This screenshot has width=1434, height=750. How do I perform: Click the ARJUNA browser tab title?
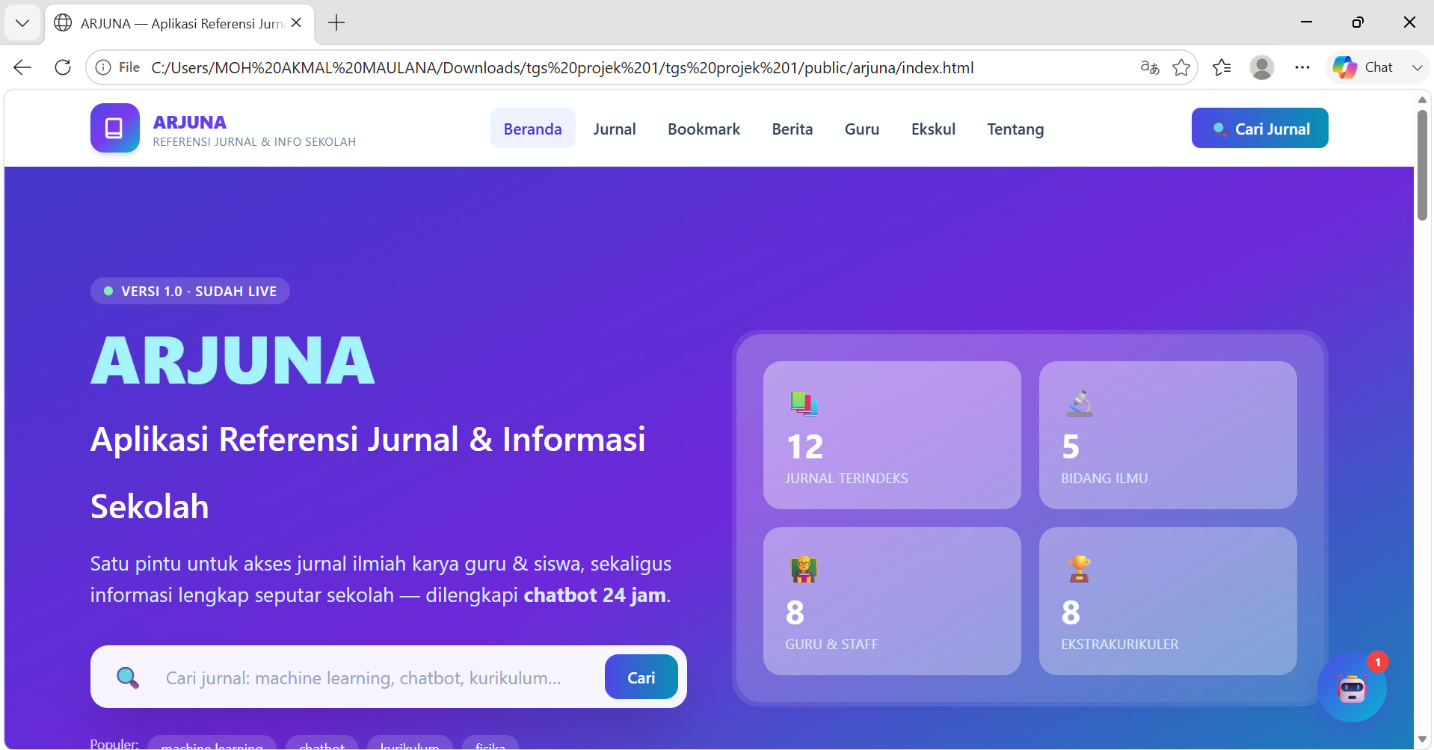(182, 23)
